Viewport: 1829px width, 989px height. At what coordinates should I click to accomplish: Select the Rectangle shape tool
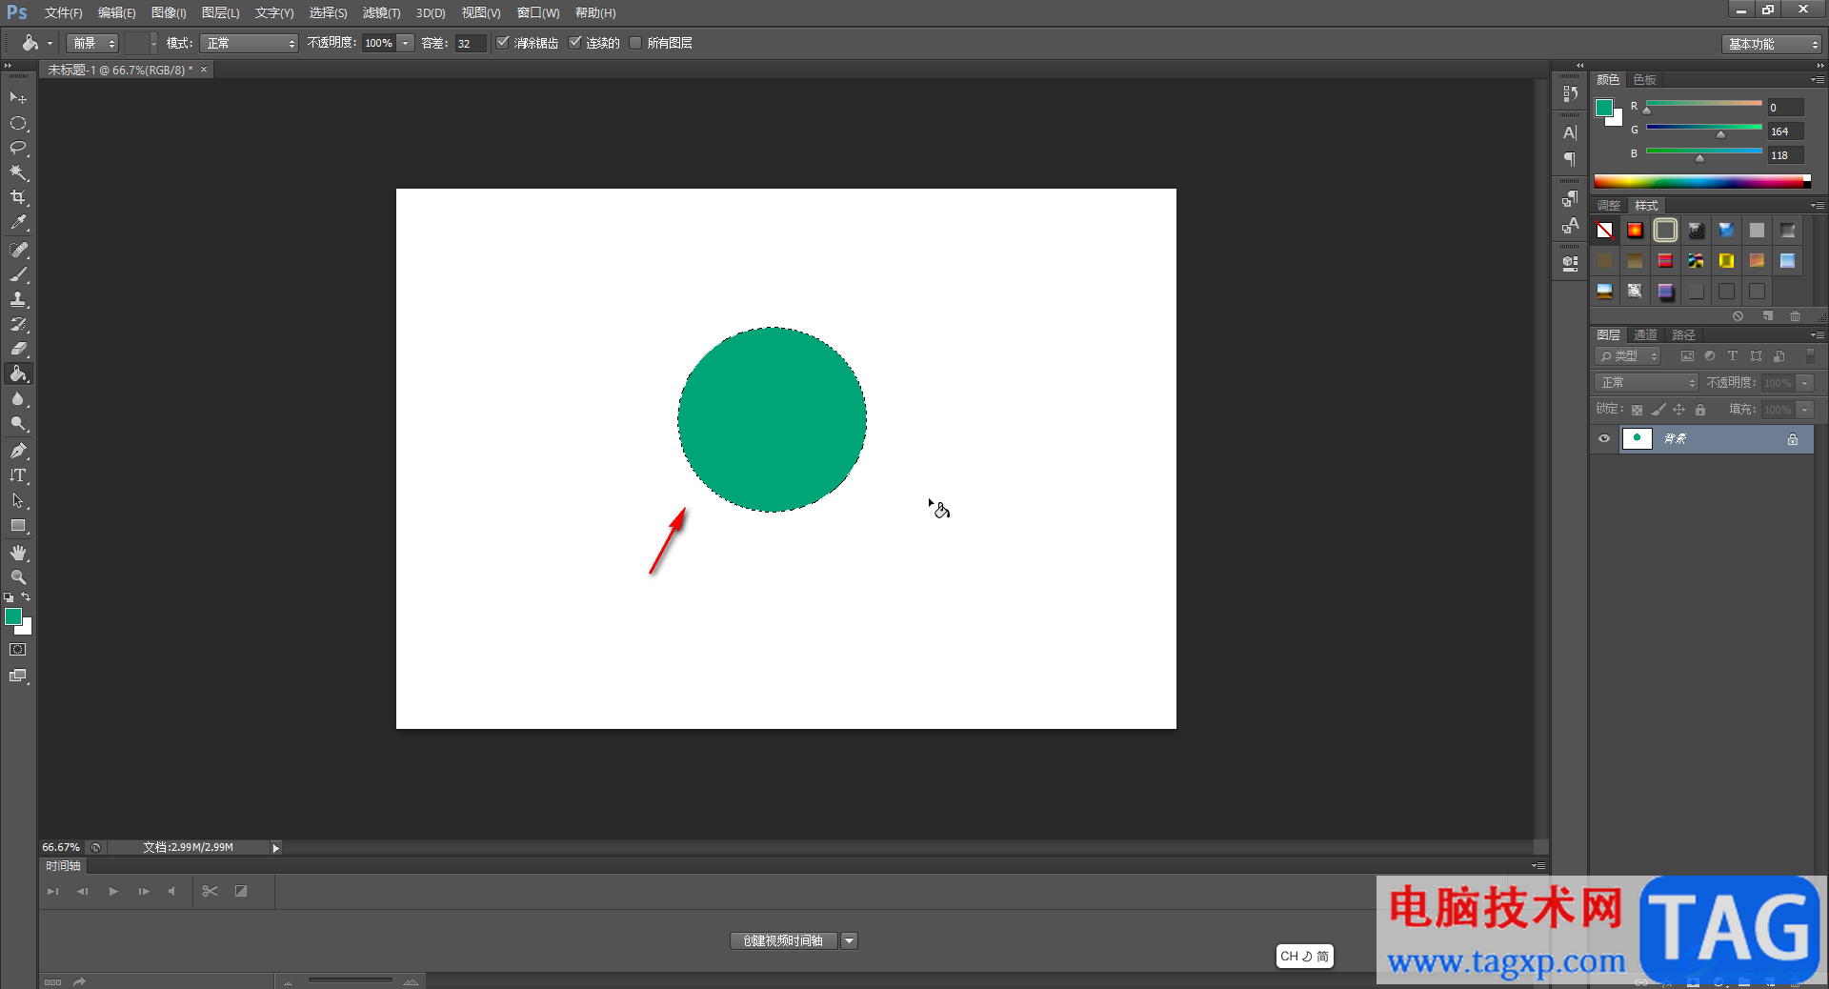click(x=18, y=525)
